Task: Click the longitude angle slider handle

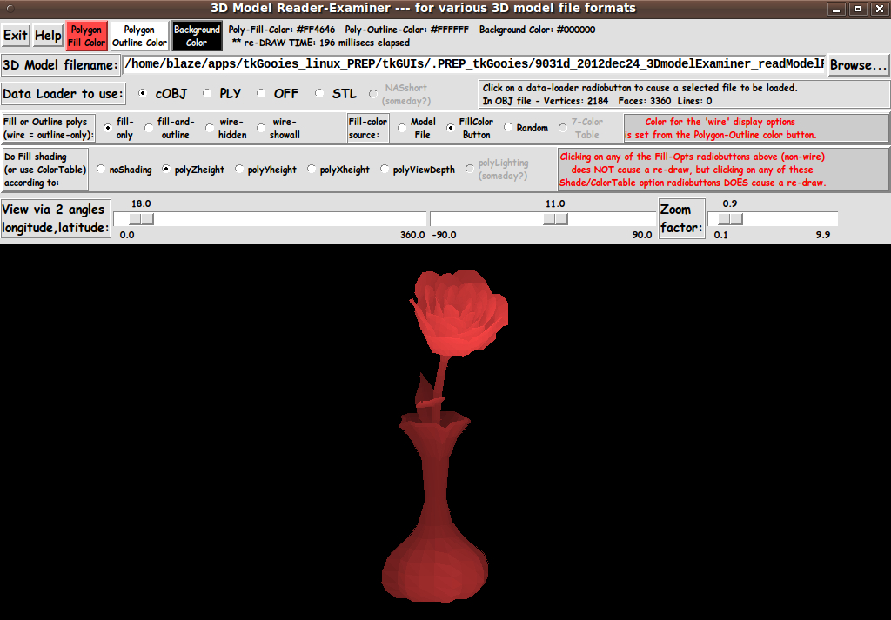Action: 141,219
